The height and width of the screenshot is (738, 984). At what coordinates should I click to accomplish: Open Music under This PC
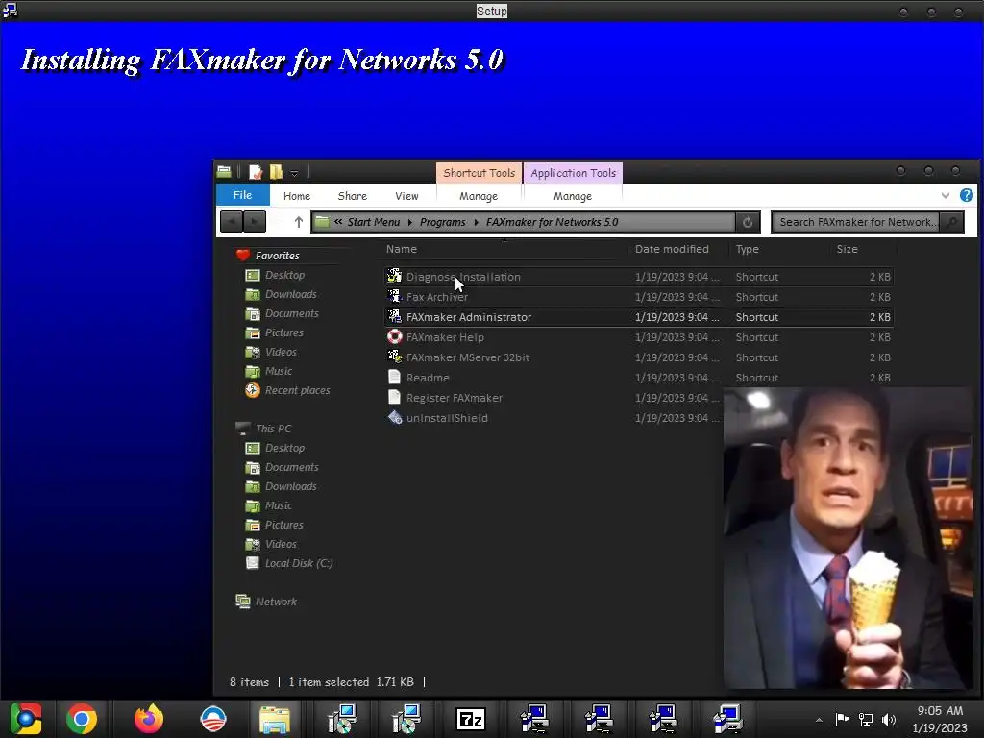click(278, 505)
